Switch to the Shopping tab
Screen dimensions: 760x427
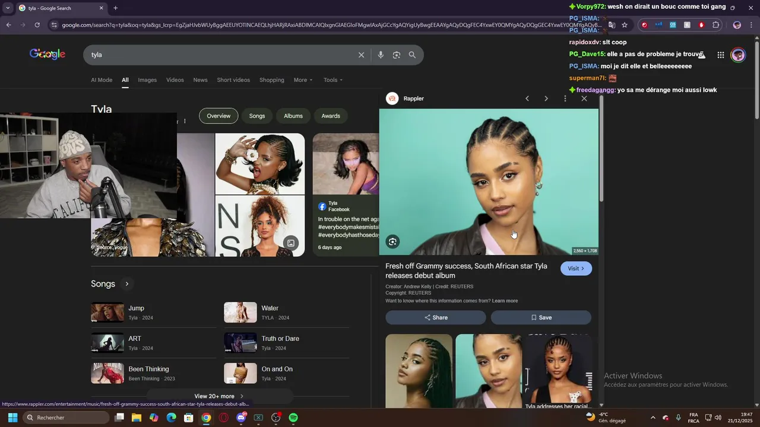tap(272, 80)
